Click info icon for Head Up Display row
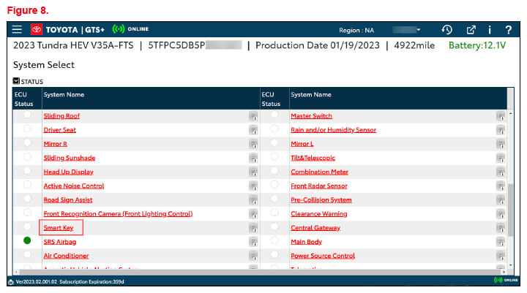The image size is (527, 293). (253, 172)
